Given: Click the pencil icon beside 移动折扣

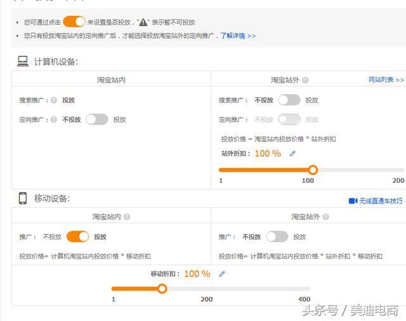Looking at the screenshot, I should pyautogui.click(x=222, y=274).
